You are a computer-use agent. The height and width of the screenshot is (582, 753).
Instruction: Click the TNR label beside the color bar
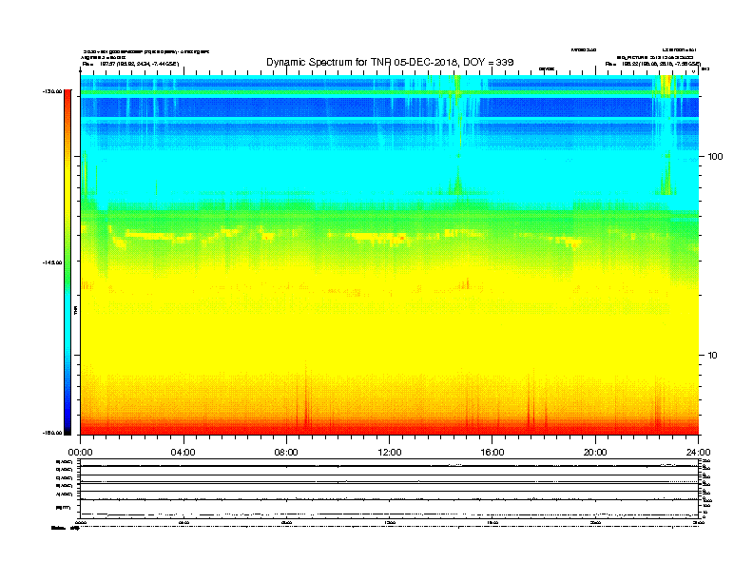76,310
